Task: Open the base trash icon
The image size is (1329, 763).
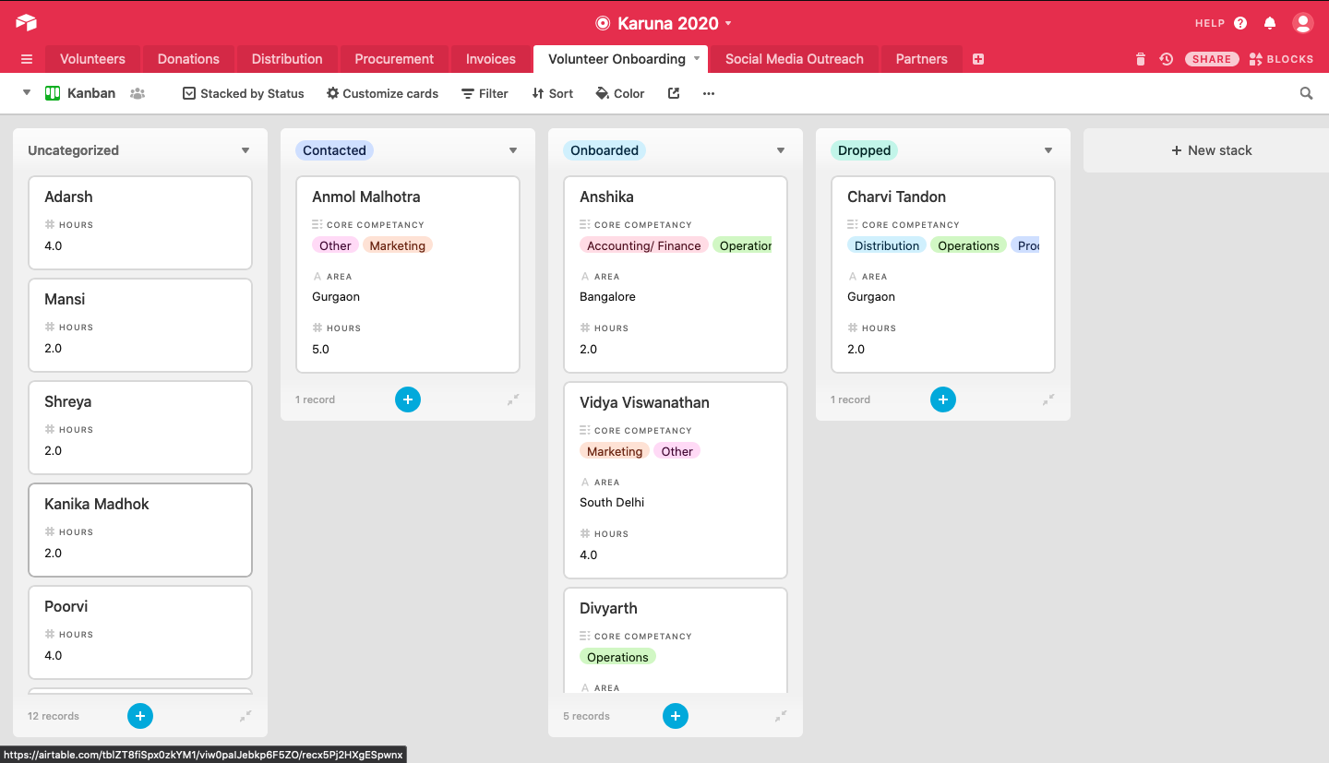Action: click(1140, 59)
